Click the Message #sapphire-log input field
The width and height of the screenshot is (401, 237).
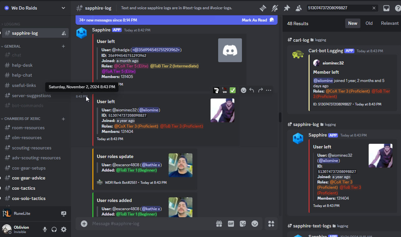[x=152, y=224]
